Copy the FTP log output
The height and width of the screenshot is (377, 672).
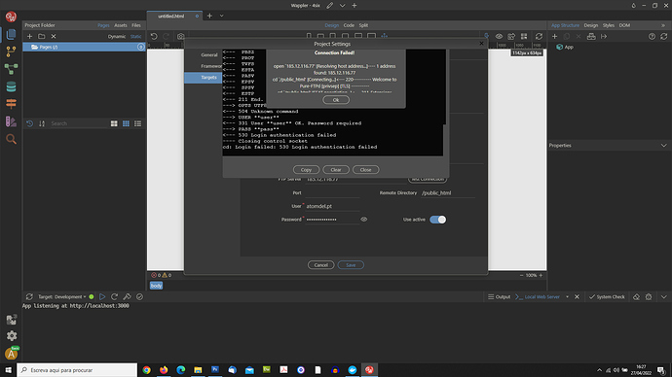pos(306,170)
